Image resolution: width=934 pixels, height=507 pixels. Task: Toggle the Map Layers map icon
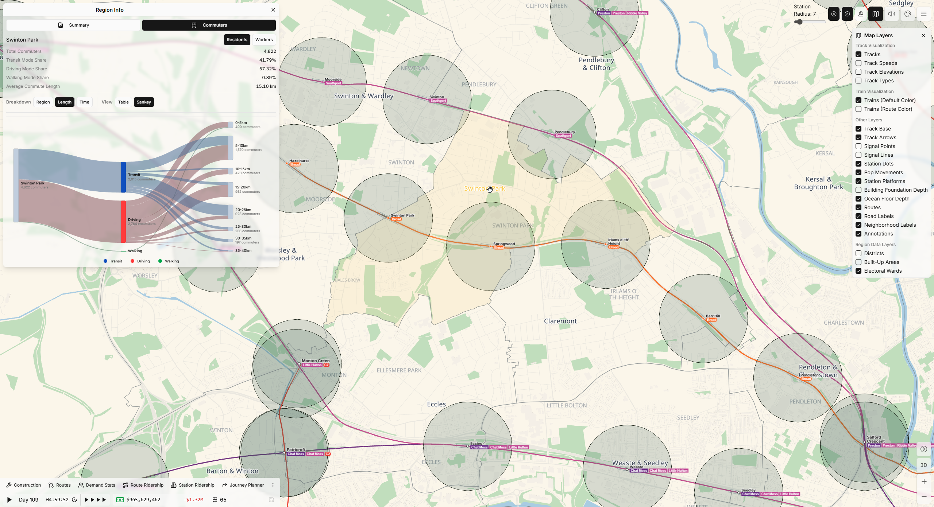tap(875, 14)
